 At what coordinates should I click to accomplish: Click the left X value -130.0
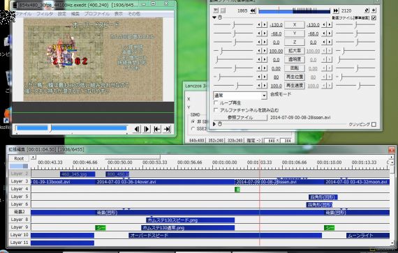[276, 25]
